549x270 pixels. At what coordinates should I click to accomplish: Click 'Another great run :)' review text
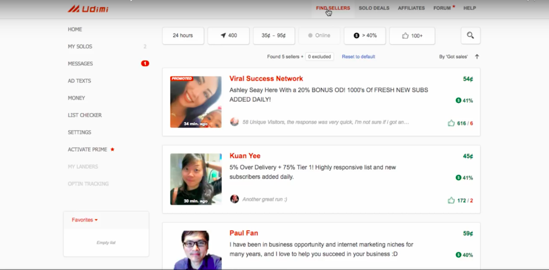[x=265, y=200]
